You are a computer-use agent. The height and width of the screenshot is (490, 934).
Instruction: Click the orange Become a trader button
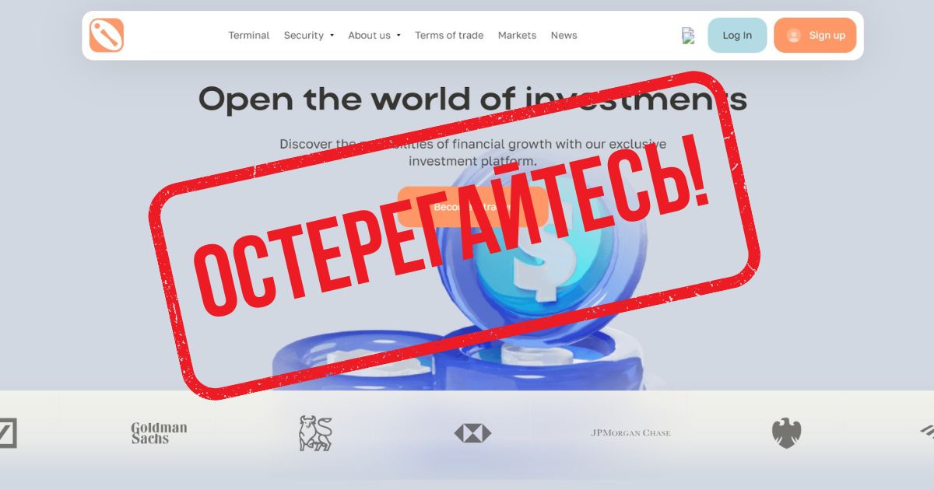tap(472, 207)
